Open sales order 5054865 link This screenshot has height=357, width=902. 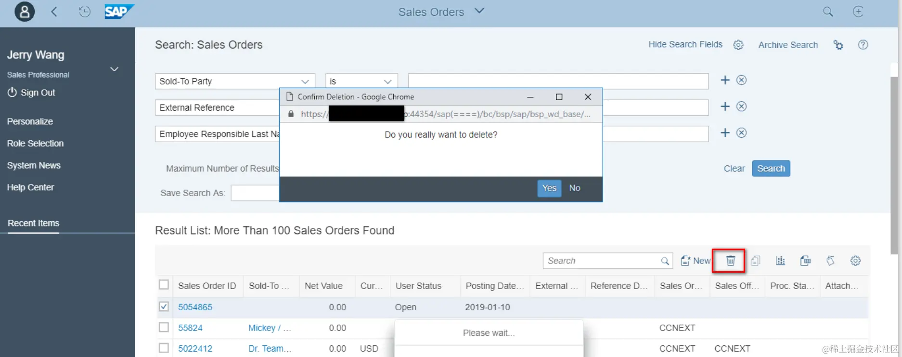coord(195,307)
